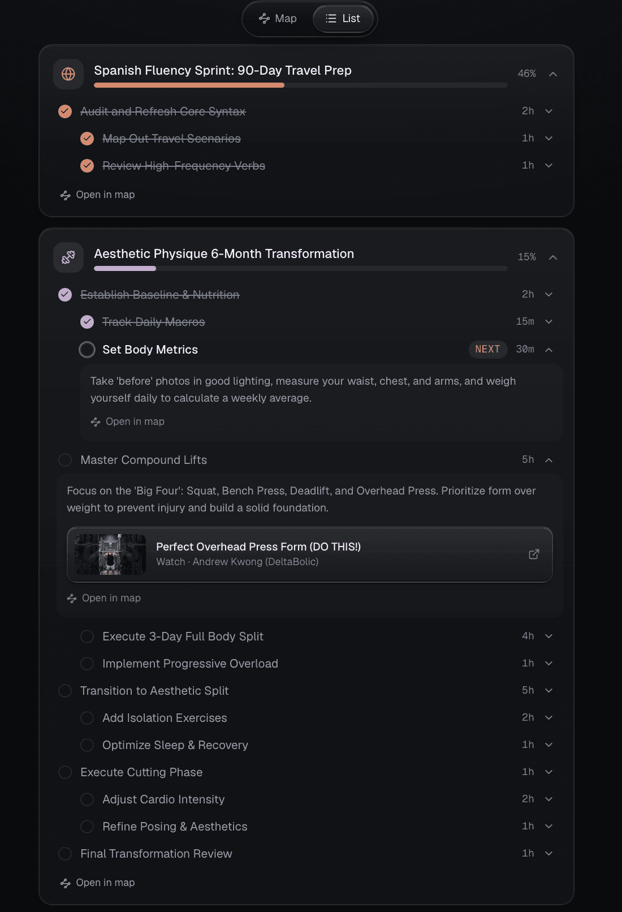Collapse the Master Compound Lifts description
Viewport: 622px width, 912px height.
[548, 460]
